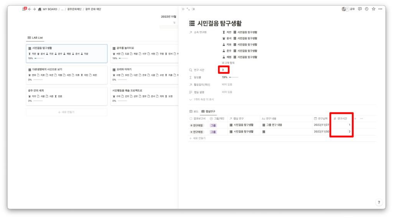Open 다른생명체의 시선으로 보기 card
Viewport: 393px width, 218px height.
coord(67,75)
